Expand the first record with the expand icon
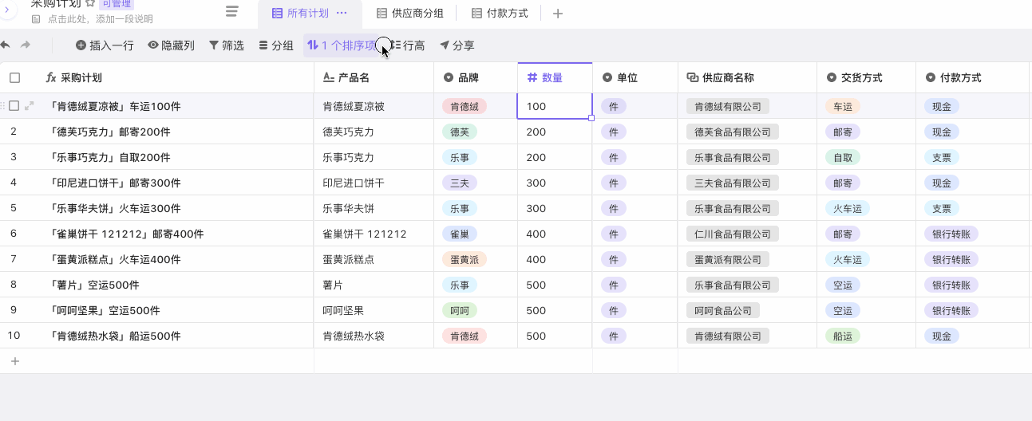The height and width of the screenshot is (421, 1032). [x=30, y=106]
